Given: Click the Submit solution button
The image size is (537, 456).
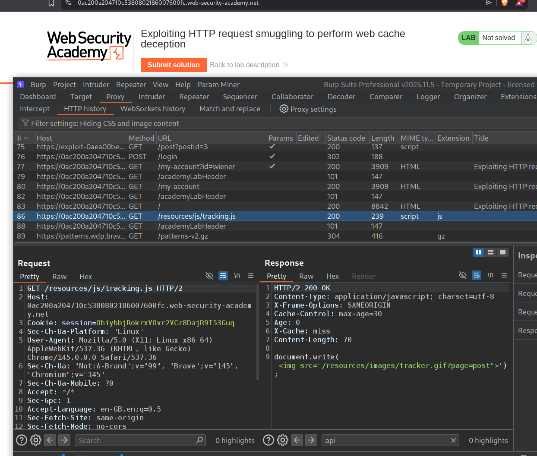Looking at the screenshot, I should point(174,65).
